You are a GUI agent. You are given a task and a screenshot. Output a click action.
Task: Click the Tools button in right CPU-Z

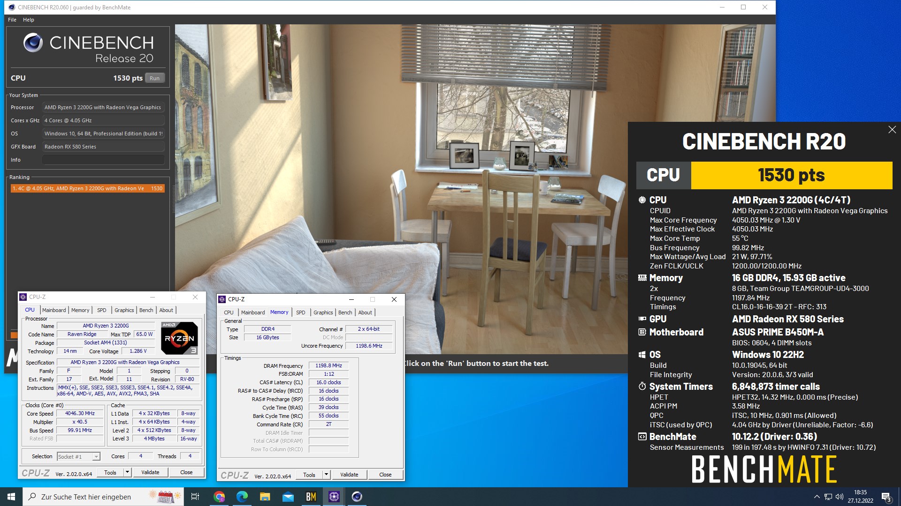(309, 475)
